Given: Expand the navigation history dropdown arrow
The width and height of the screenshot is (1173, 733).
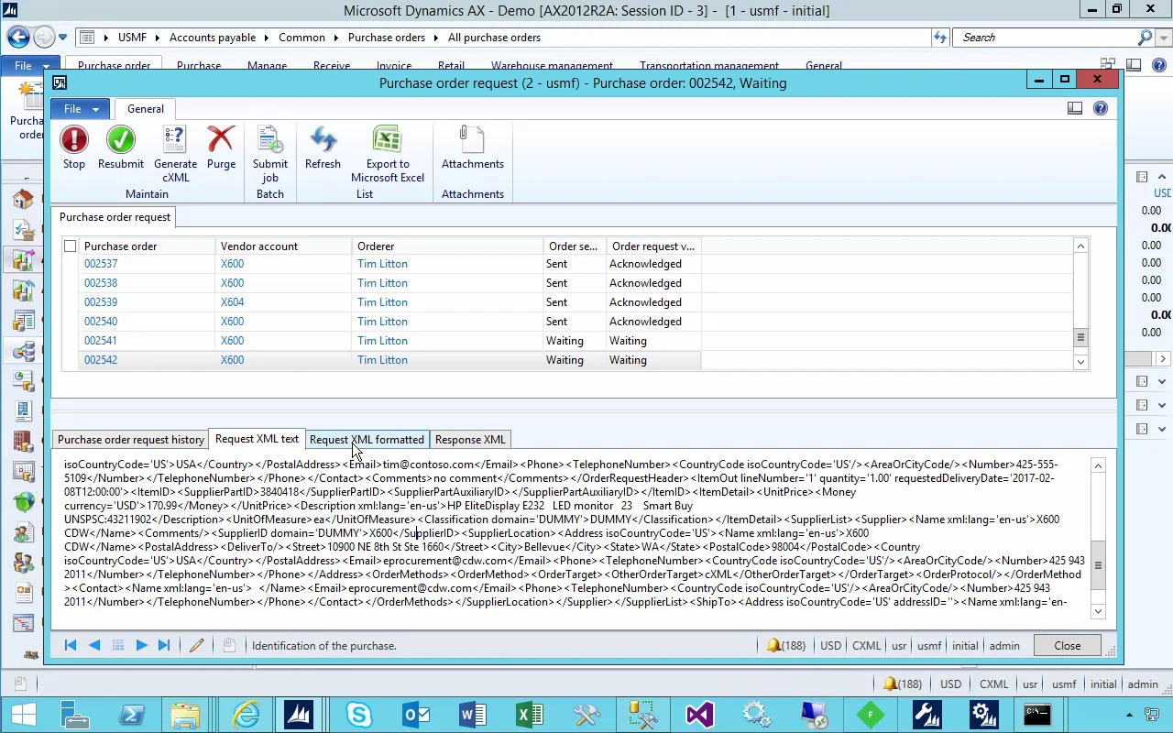Looking at the screenshot, I should (63, 38).
